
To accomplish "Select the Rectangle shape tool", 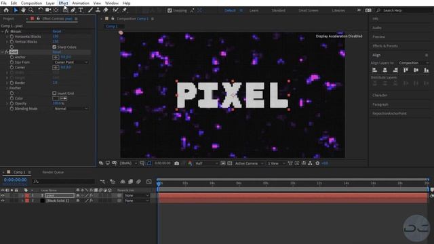I will pyautogui.click(x=65, y=10).
